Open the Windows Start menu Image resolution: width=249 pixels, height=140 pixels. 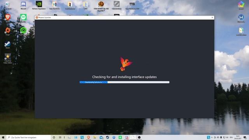click(x=3, y=137)
